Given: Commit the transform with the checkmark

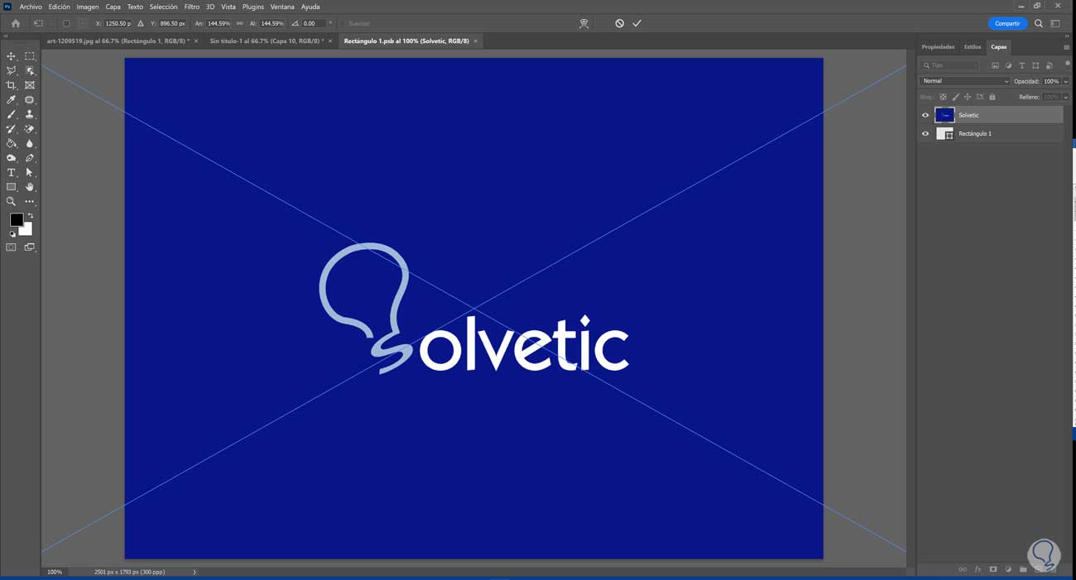Looking at the screenshot, I should (637, 23).
